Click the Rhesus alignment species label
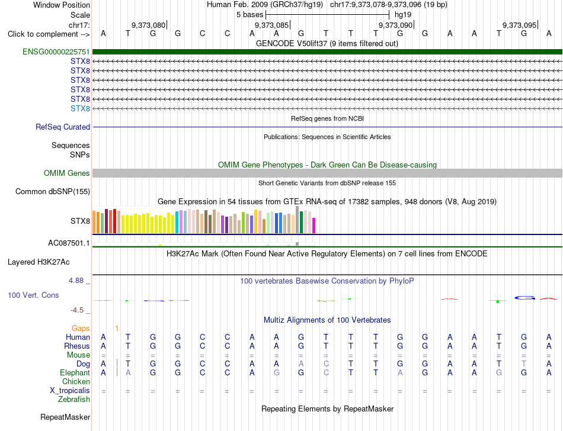The width and height of the screenshot is (563, 431). coord(77,346)
